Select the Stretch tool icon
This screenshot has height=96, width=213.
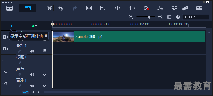click(103, 8)
